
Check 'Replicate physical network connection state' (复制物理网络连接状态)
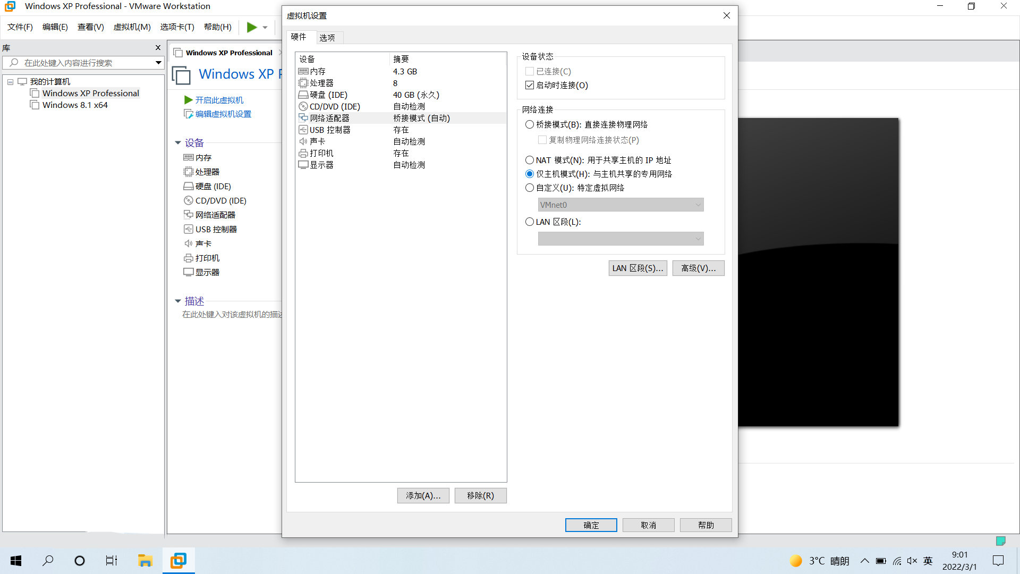(x=542, y=140)
